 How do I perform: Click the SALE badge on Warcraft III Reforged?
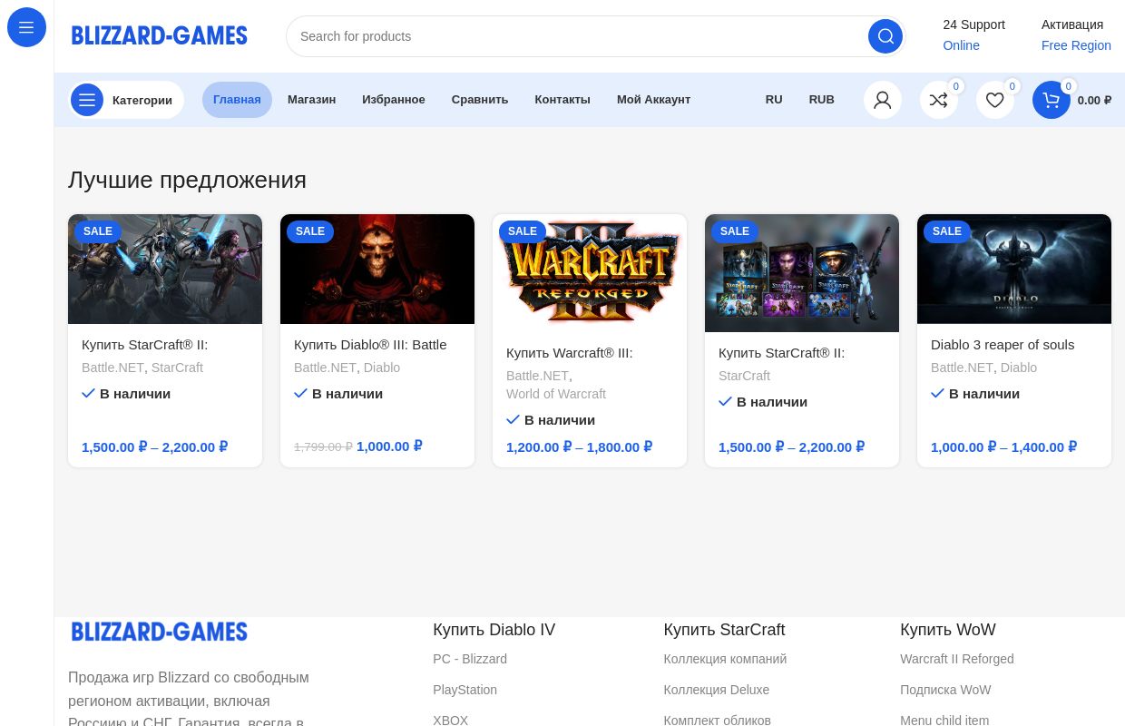(523, 231)
